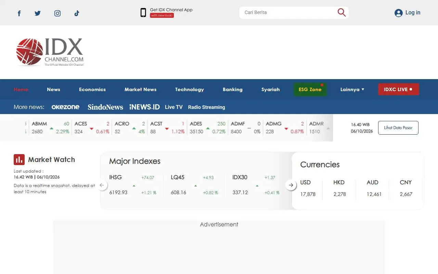438x274 pixels.
Task: Click the Market Watch heading
Action: coord(51,160)
